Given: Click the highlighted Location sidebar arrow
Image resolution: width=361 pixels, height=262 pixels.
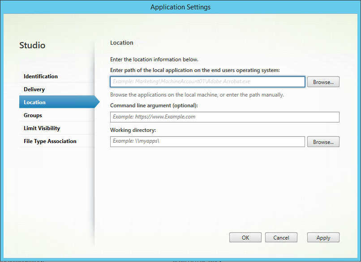Looking at the screenshot, I should (97, 102).
